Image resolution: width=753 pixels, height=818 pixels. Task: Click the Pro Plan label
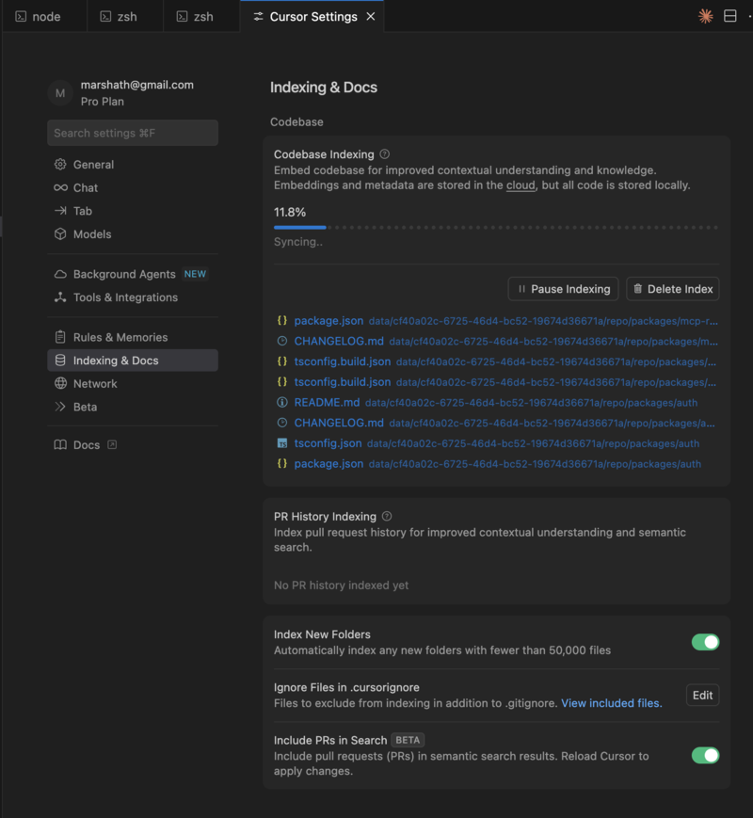point(103,102)
